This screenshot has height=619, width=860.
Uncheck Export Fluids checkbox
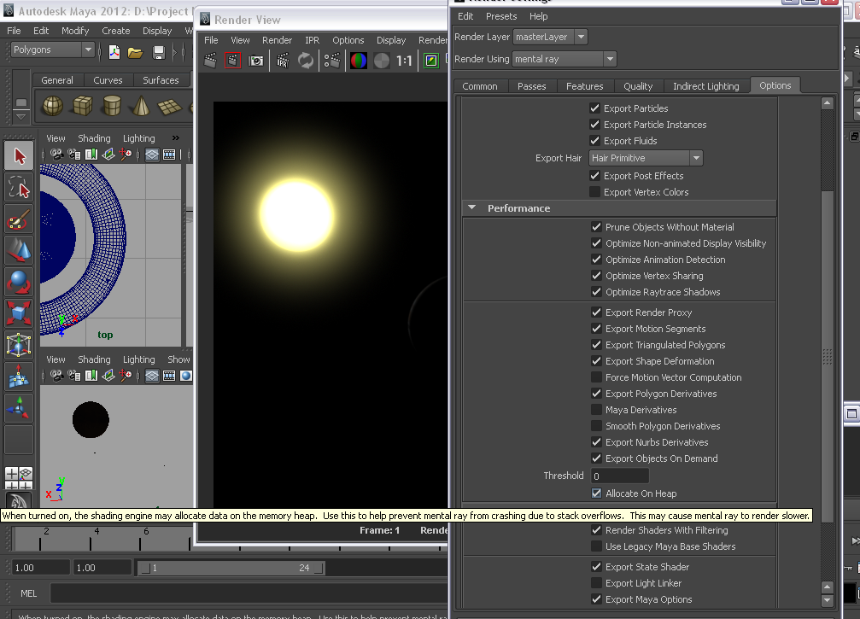[x=594, y=140]
